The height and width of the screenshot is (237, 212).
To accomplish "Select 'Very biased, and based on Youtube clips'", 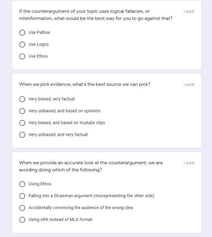I will click(x=22, y=123).
